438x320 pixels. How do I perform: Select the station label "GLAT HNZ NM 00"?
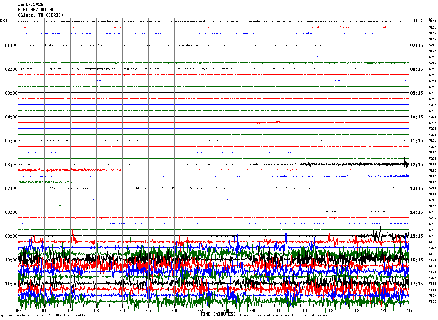(35, 10)
